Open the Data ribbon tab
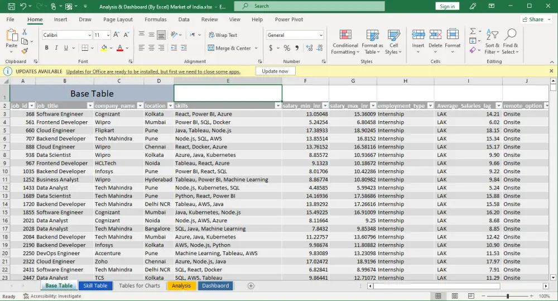 [x=184, y=20]
